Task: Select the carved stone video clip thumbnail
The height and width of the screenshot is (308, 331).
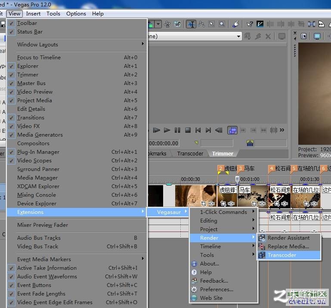Action: (196, 196)
